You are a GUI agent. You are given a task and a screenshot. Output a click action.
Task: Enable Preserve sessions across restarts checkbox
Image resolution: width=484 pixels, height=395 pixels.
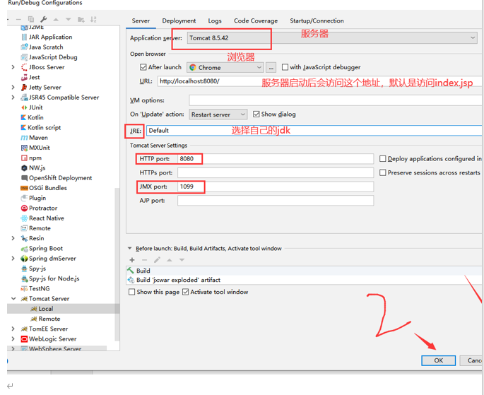coord(383,172)
